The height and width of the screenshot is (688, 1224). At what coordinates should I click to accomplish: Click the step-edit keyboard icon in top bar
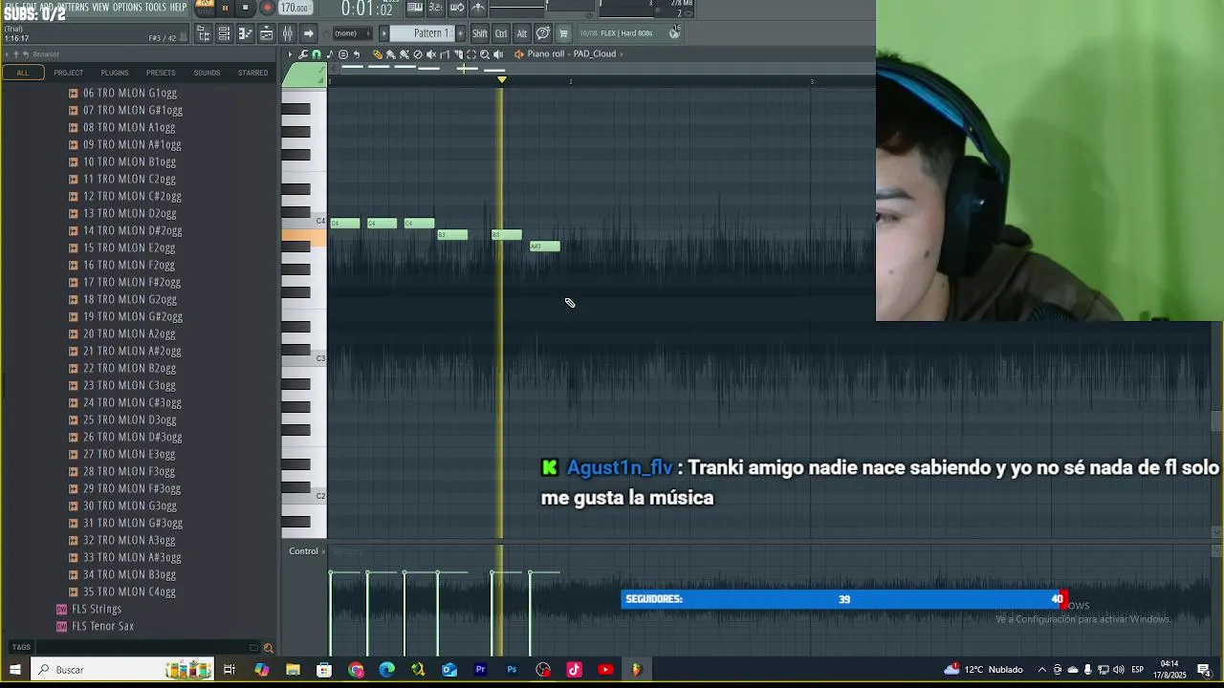pyautogui.click(x=415, y=8)
